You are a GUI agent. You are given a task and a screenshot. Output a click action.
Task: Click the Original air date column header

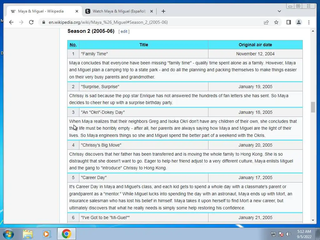pos(255,45)
